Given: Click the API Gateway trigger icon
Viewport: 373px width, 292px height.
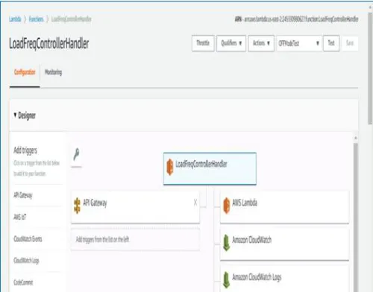Looking at the screenshot, I should [x=78, y=206].
